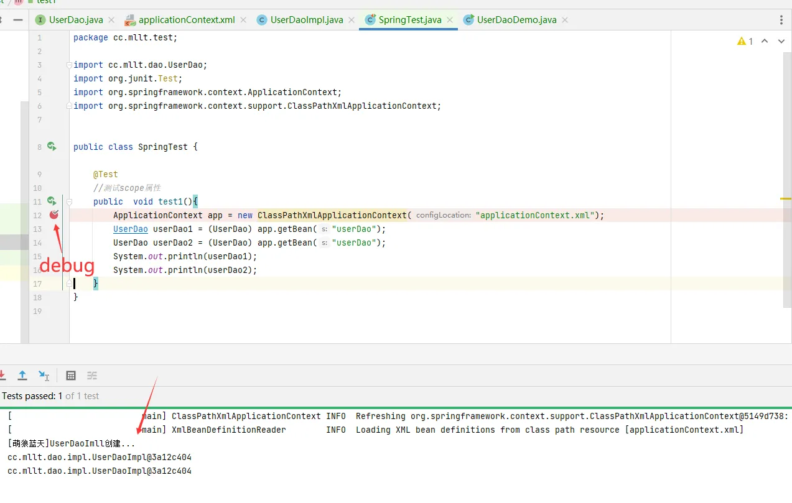The height and width of the screenshot is (503, 792).
Task: Click the Step Out blue up-arrow icon
Action: pyautogui.click(x=22, y=375)
